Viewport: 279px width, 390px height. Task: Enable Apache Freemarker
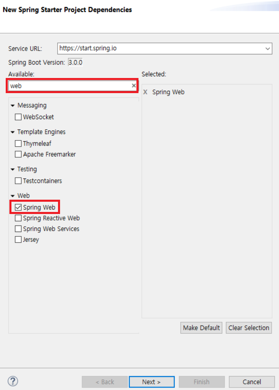(18, 154)
